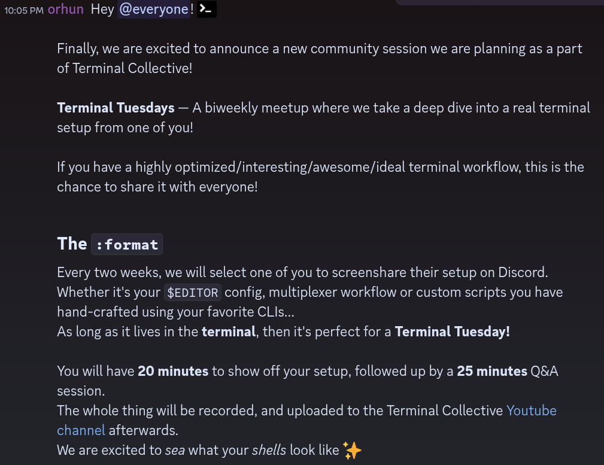Click the word "The" in the heading

tap(72, 244)
